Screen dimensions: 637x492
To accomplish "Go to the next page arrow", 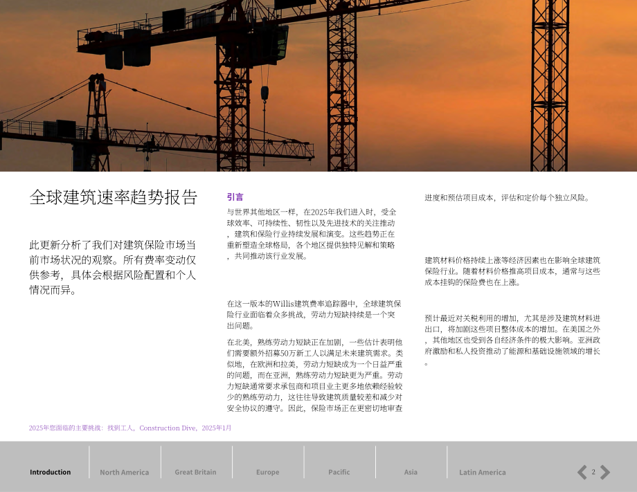I will (x=605, y=472).
